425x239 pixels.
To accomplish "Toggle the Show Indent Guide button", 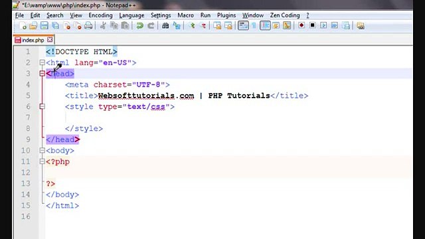I will click(x=265, y=26).
